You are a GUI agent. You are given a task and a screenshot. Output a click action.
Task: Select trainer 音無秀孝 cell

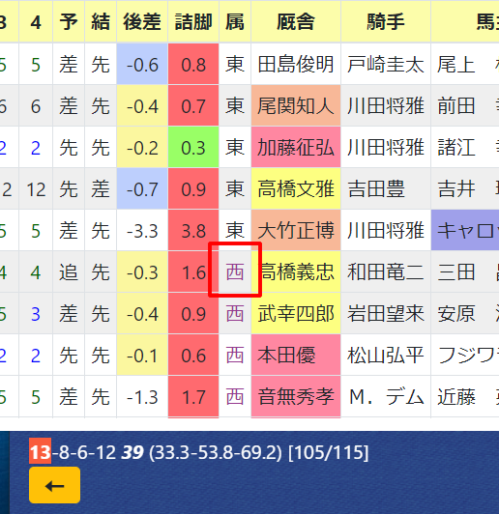(296, 397)
